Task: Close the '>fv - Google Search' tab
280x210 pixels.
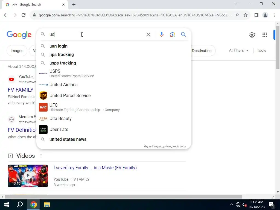Action: 63,5
